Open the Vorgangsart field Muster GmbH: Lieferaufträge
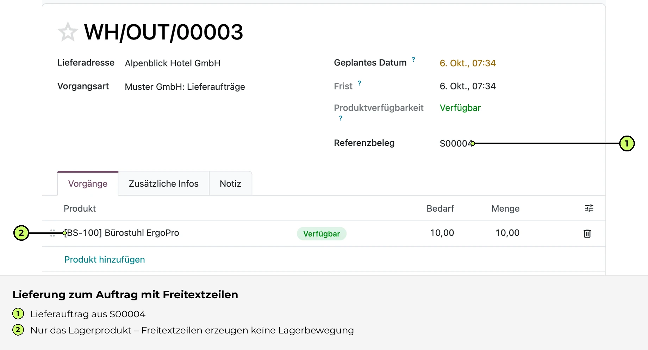The height and width of the screenshot is (350, 648). point(185,87)
